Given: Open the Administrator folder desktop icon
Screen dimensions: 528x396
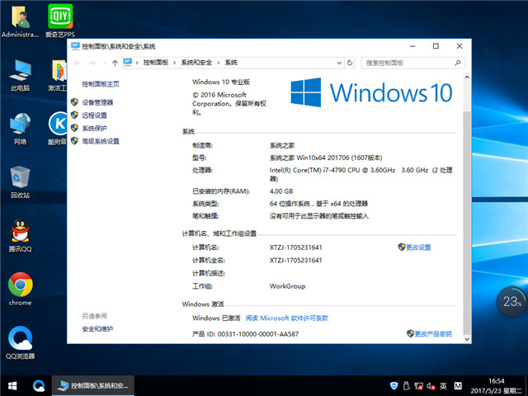Looking at the screenshot, I should (20, 20).
